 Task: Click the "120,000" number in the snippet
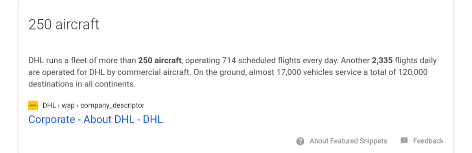[x=413, y=73]
